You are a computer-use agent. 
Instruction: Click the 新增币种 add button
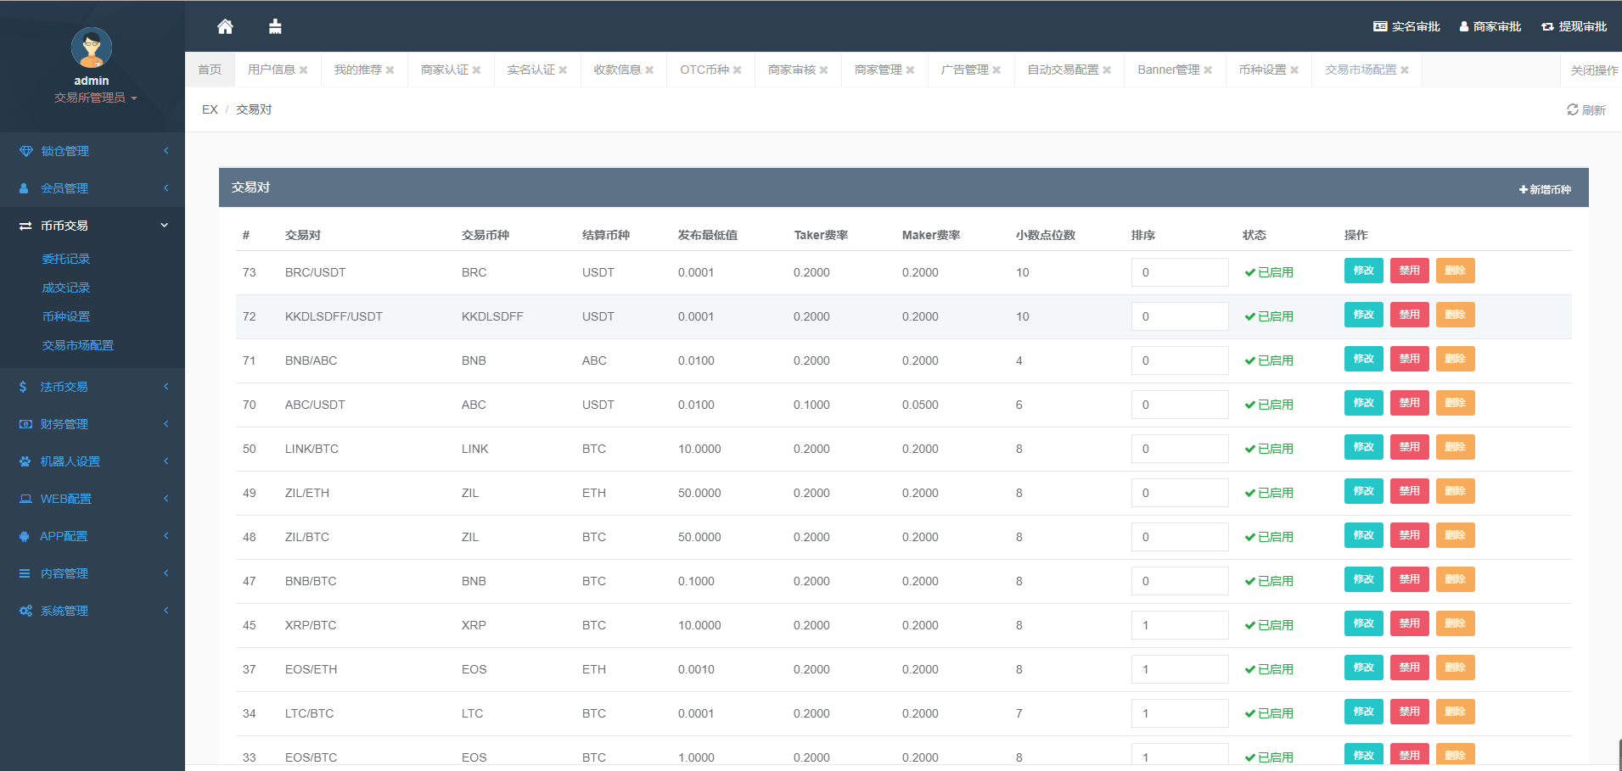(1545, 189)
